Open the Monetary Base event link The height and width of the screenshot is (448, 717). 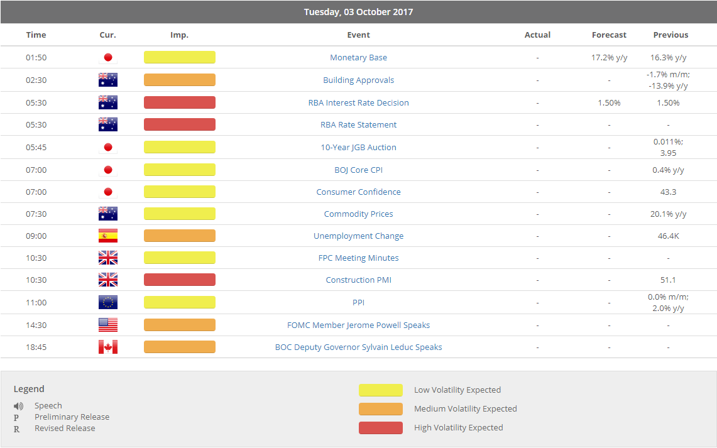click(358, 58)
